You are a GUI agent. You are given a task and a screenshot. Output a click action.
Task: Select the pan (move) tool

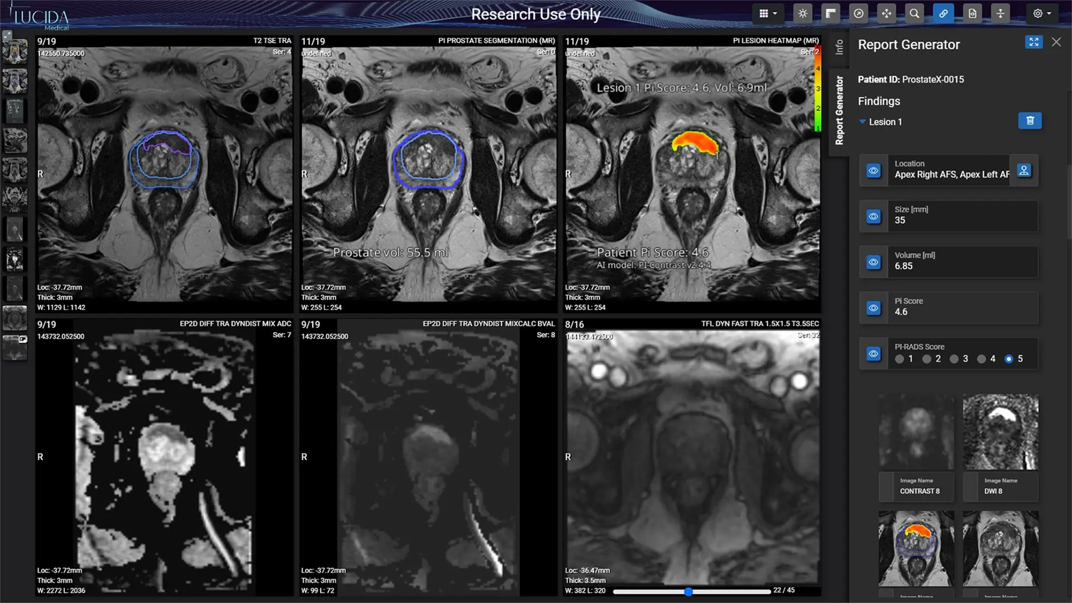pyautogui.click(x=887, y=13)
